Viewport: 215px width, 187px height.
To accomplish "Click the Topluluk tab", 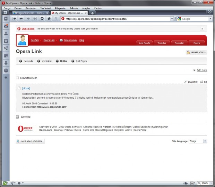I will pyautogui.click(x=162, y=43).
